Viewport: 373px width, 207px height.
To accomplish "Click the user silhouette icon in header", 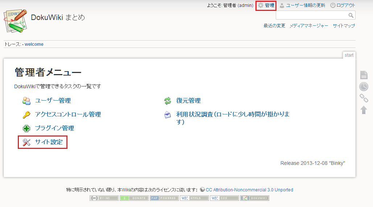I will tap(282, 5).
